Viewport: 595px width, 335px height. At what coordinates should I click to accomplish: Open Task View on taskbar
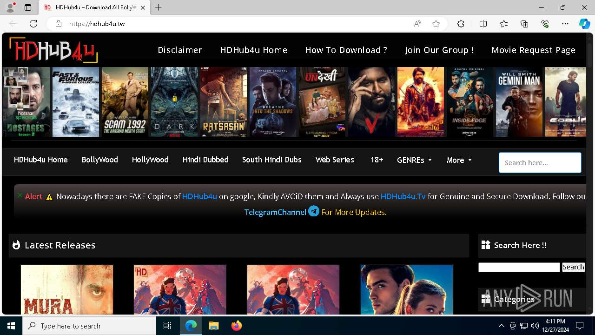[167, 326]
